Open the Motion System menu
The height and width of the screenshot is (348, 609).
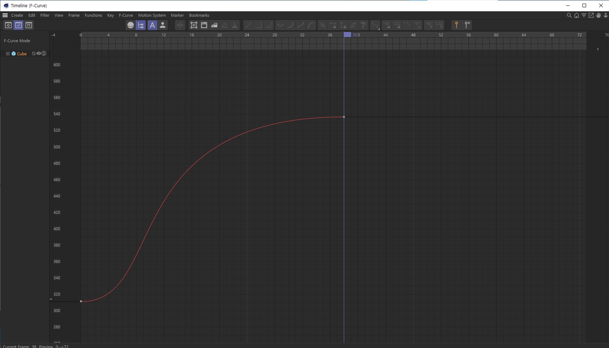click(152, 15)
